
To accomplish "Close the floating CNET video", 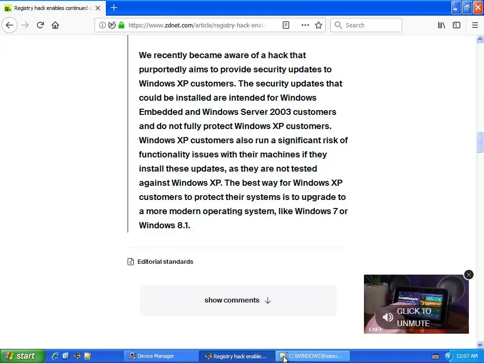I will [x=468, y=275].
